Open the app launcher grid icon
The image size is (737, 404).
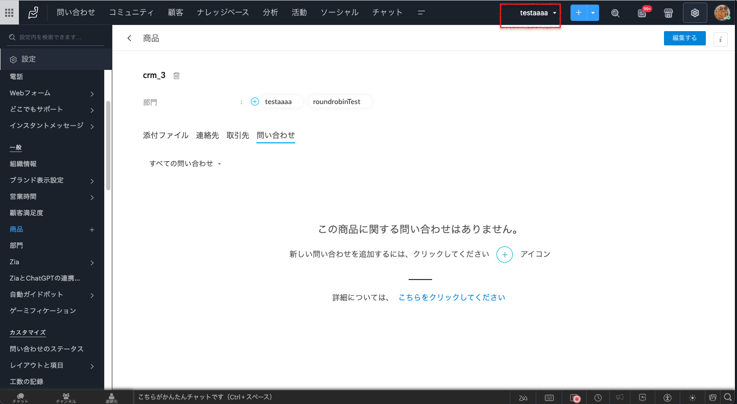point(9,13)
